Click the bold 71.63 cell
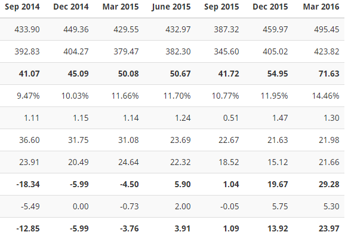The height and width of the screenshot is (238, 348). tap(329, 74)
